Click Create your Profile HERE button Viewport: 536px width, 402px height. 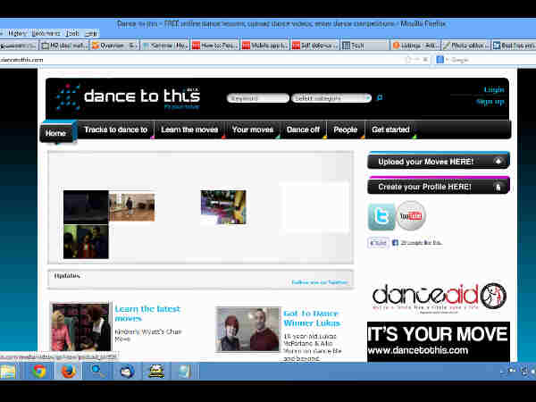(x=439, y=187)
